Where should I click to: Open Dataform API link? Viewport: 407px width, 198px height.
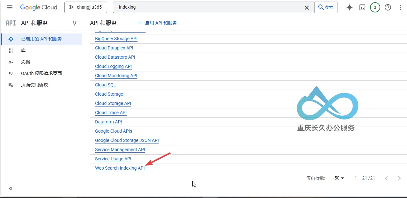pyautogui.click(x=108, y=122)
